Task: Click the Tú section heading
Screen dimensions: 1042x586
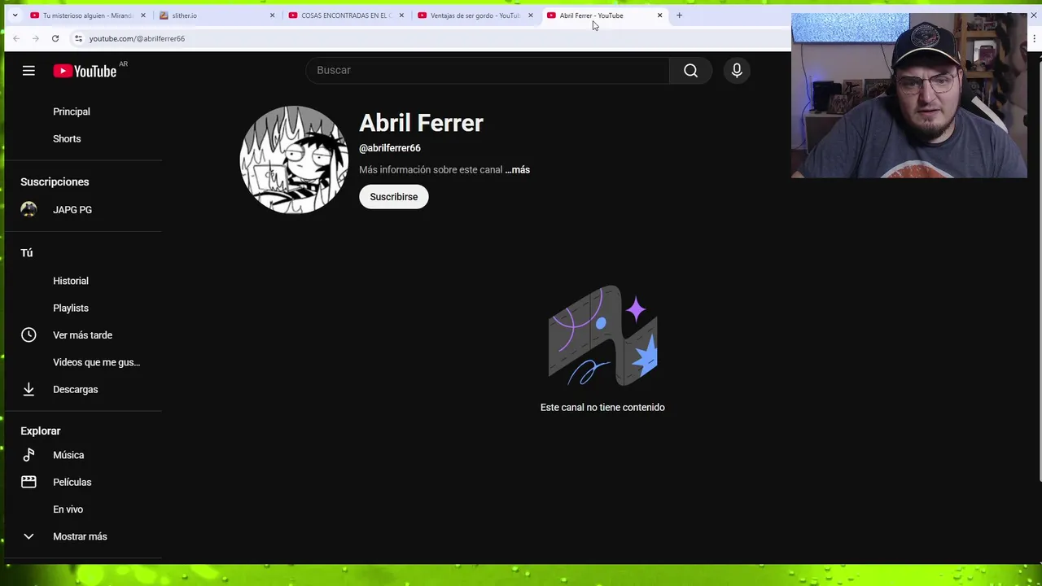Action: click(27, 252)
